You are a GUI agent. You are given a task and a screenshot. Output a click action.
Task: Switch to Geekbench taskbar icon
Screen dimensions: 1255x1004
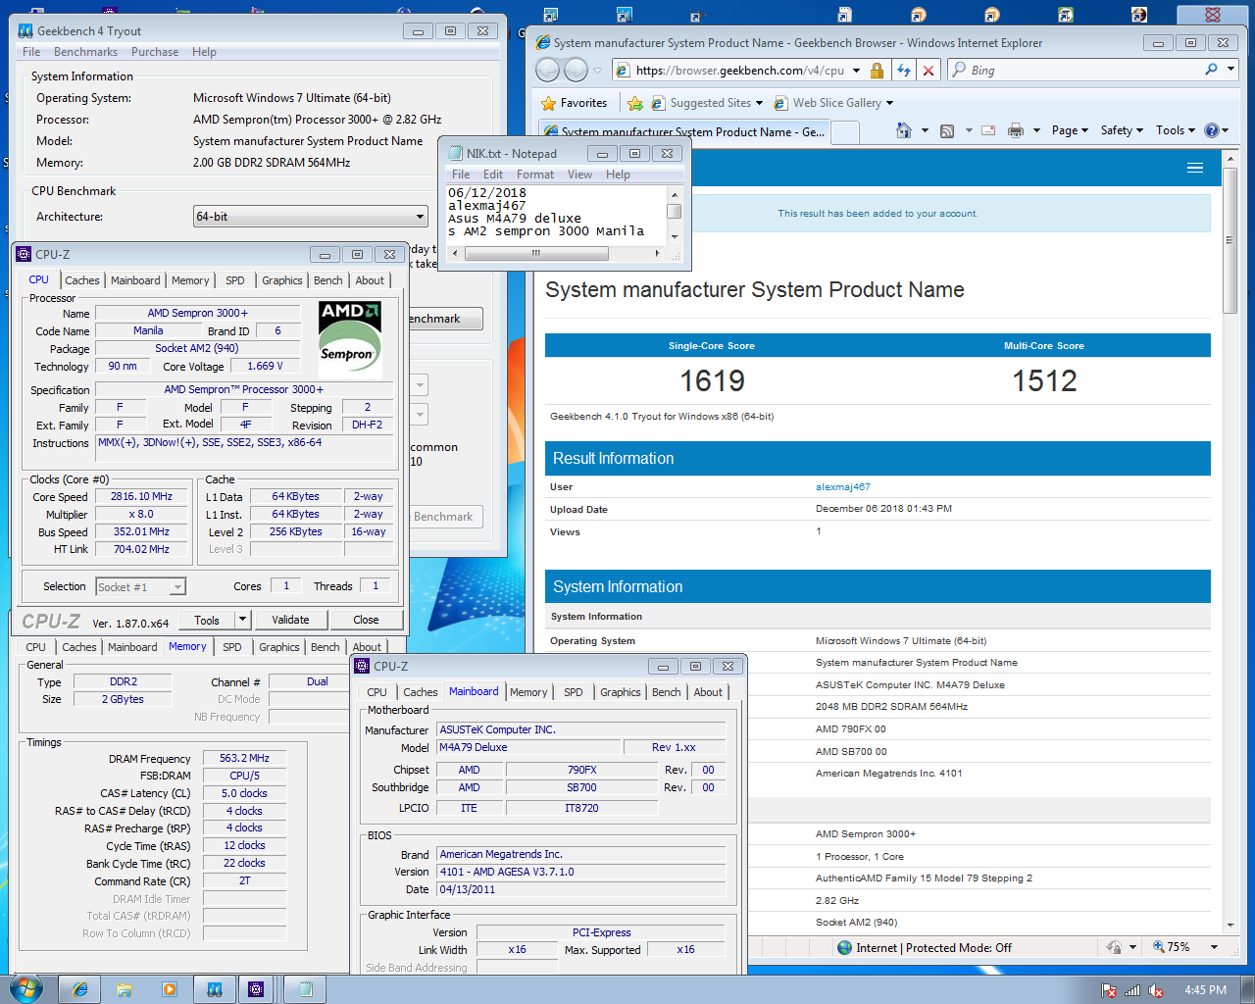pos(214,989)
